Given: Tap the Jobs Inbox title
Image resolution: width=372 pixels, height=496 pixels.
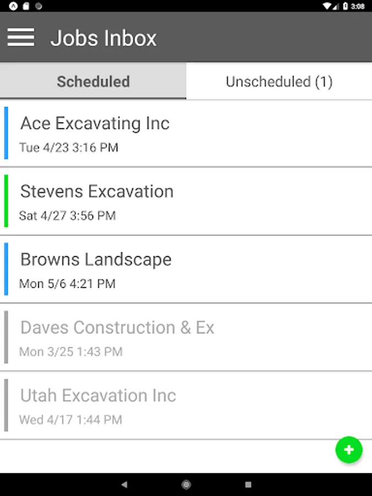Looking at the screenshot, I should [104, 38].
